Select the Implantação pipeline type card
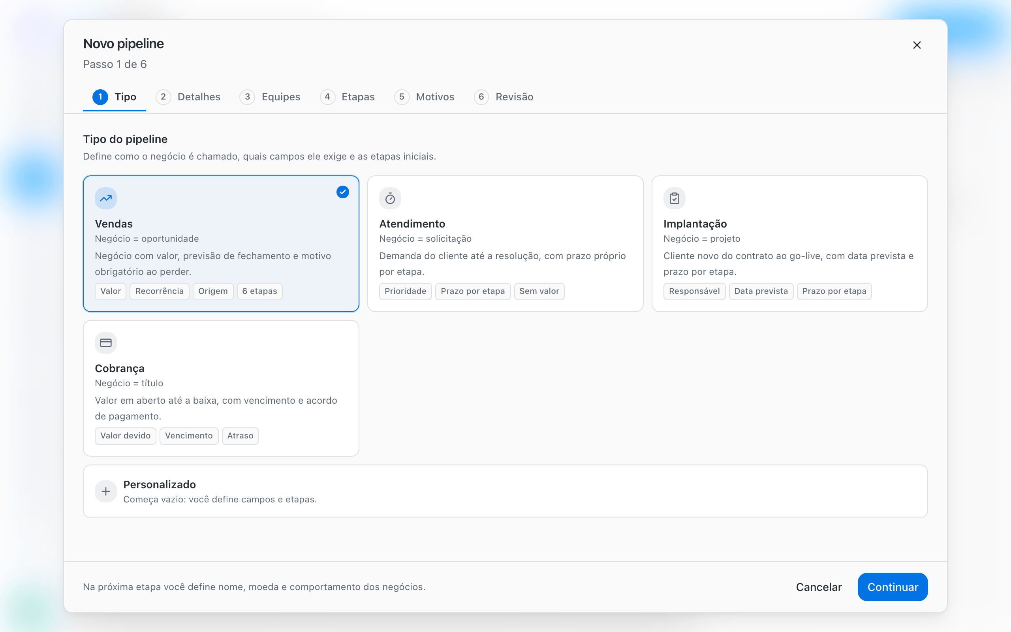Image resolution: width=1011 pixels, height=632 pixels. 789,244
